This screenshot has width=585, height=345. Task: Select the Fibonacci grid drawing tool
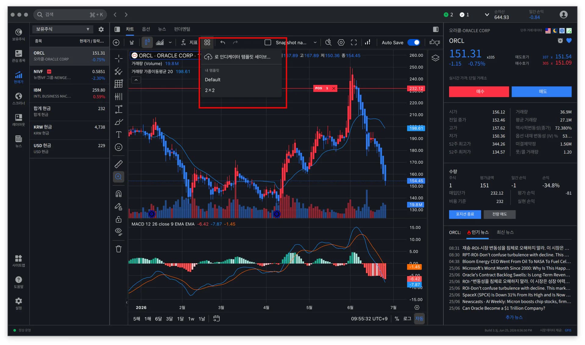point(119,84)
